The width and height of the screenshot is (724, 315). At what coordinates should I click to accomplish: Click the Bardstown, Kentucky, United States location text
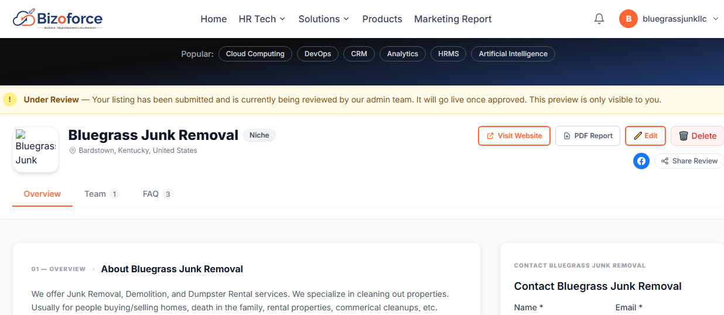tap(138, 150)
